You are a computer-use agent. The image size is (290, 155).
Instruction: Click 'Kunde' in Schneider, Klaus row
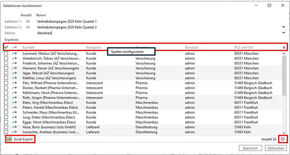(x=91, y=112)
